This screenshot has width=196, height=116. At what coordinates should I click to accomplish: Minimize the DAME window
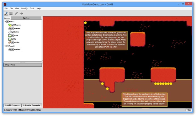(178, 4)
